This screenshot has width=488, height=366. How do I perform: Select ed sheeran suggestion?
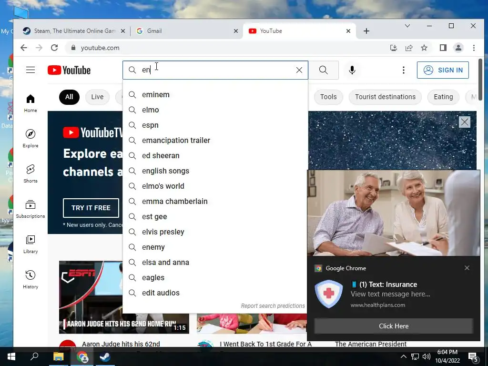coord(215,156)
